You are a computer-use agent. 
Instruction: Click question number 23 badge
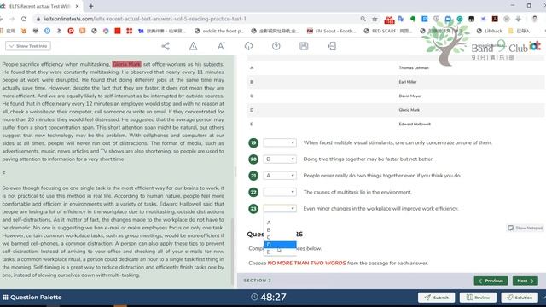click(x=253, y=208)
